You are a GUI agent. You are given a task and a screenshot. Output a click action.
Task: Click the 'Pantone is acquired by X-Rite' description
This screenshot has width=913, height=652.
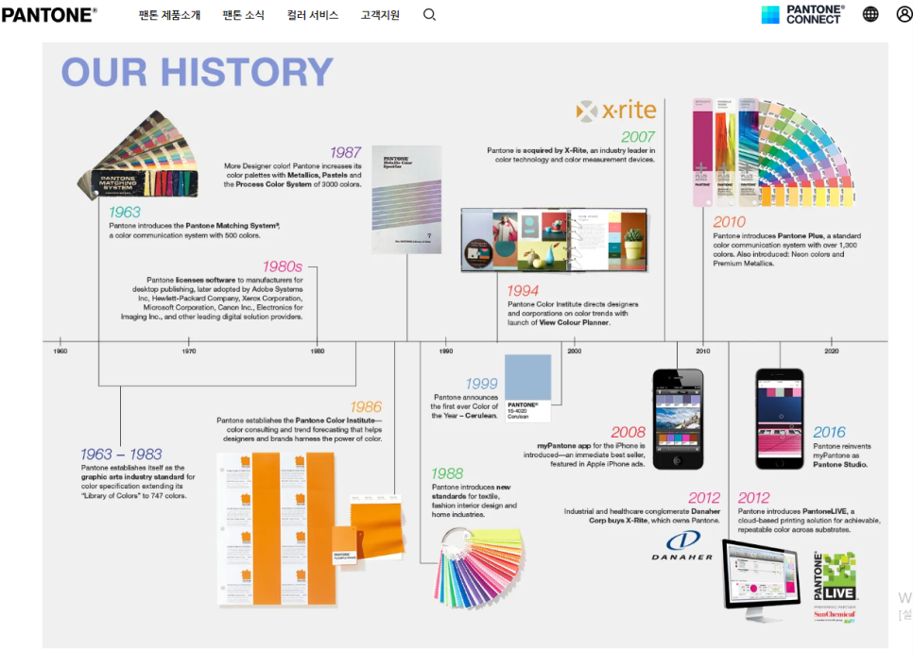coord(571,155)
